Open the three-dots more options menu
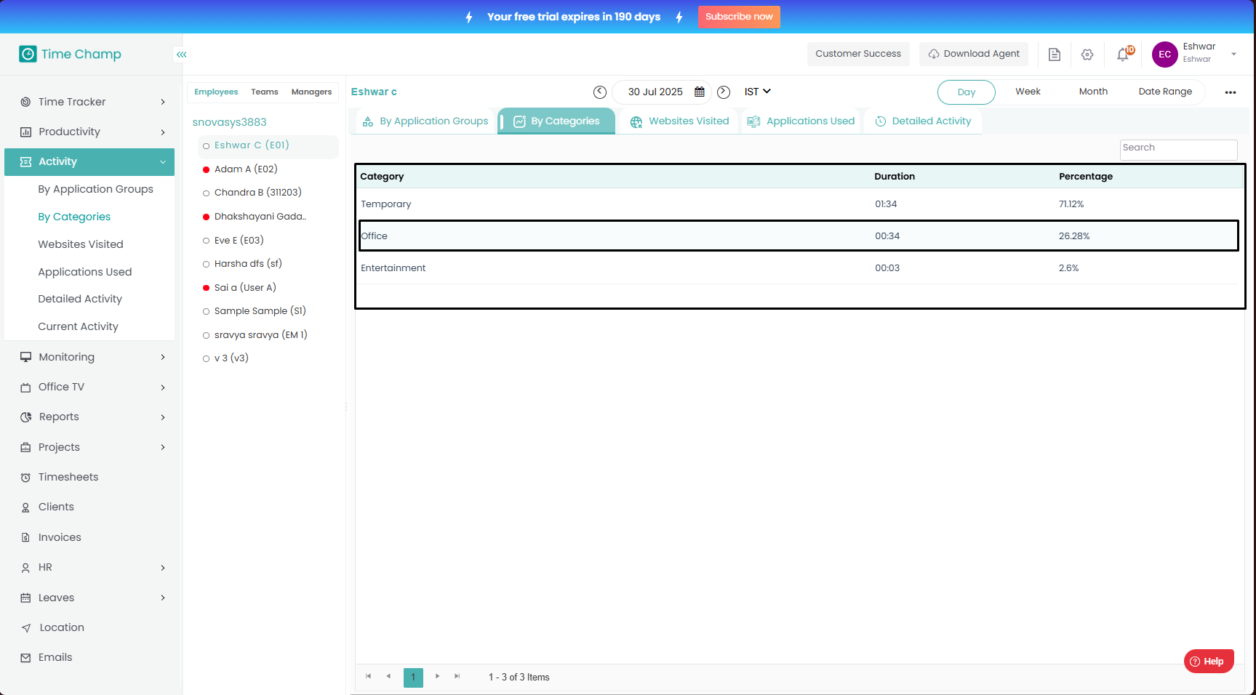The image size is (1256, 695). tap(1230, 92)
